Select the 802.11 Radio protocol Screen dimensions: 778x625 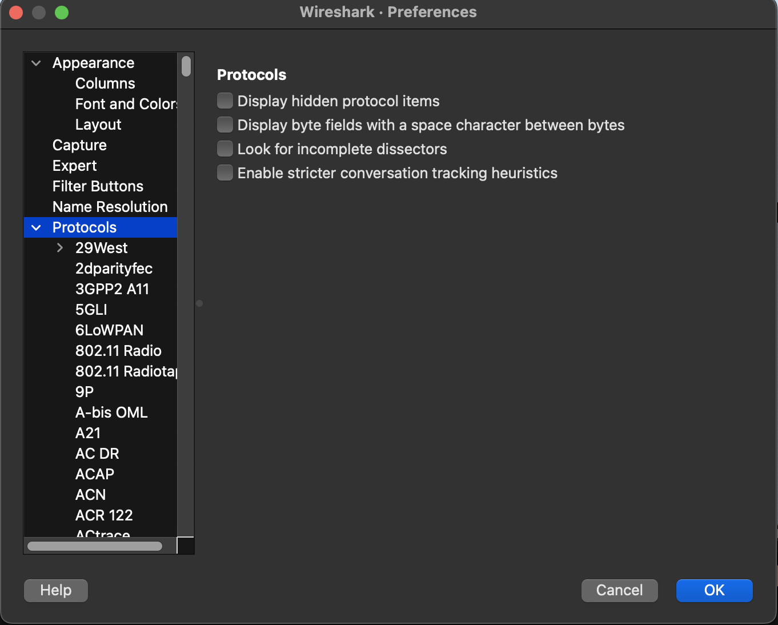[x=118, y=351]
